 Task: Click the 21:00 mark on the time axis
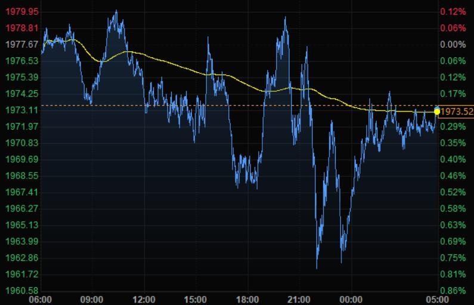pyautogui.click(x=299, y=299)
